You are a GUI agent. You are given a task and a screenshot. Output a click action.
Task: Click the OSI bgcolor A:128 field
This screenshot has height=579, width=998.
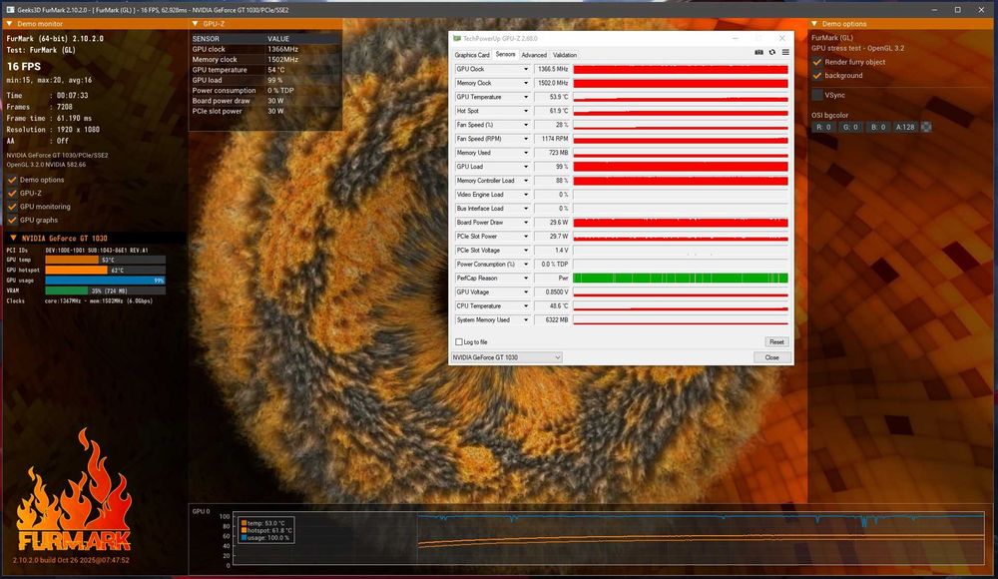905,127
